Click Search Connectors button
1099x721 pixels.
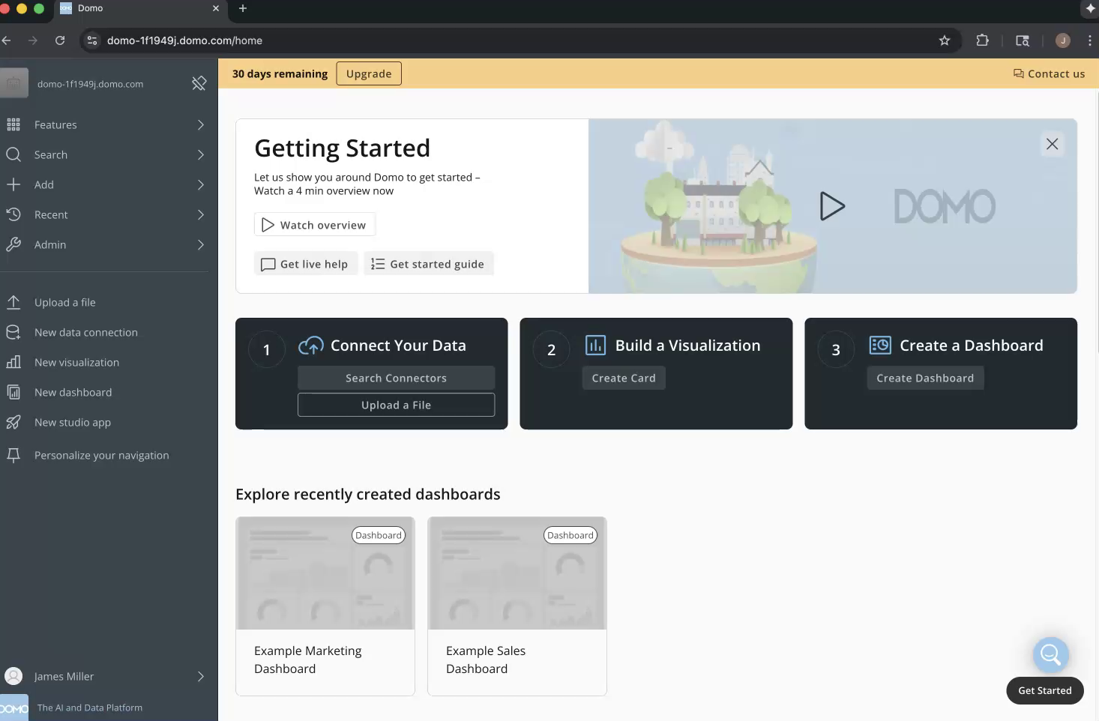click(x=396, y=378)
